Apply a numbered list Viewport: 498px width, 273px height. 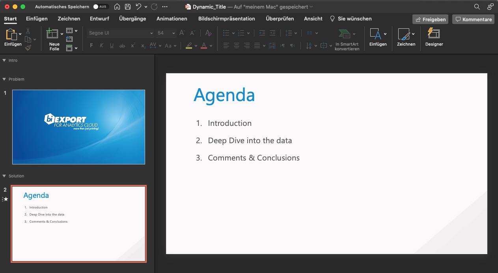(x=241, y=33)
